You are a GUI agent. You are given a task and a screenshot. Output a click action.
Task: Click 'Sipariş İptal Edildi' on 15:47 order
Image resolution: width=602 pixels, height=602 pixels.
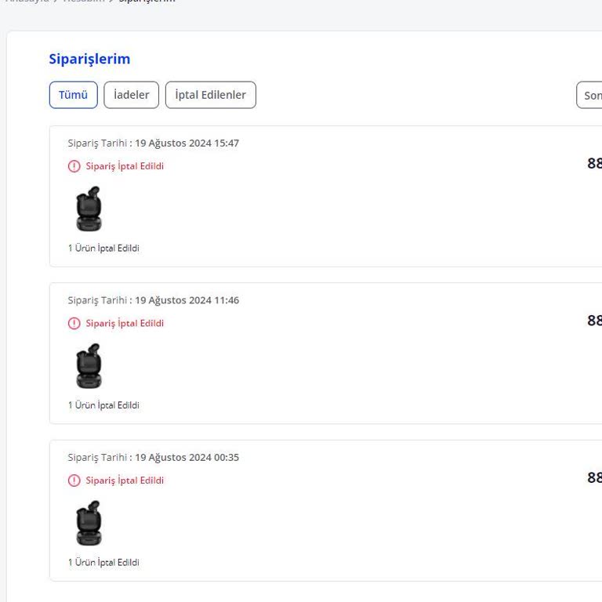point(125,166)
